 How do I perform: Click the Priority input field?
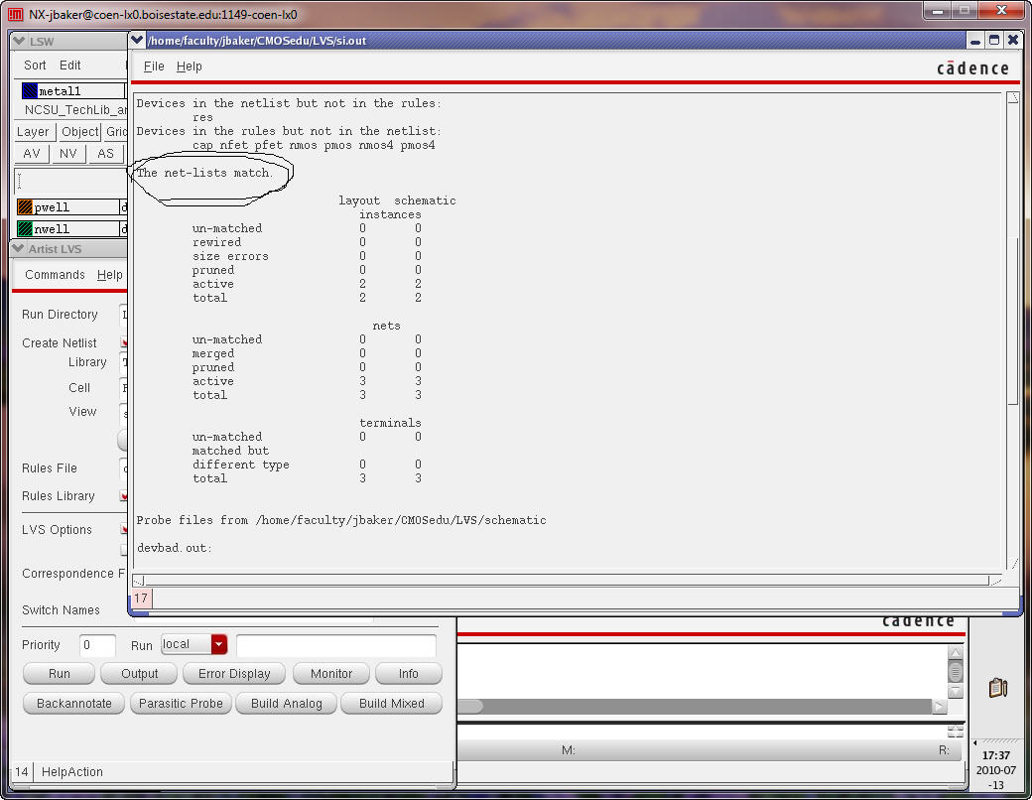click(x=97, y=645)
